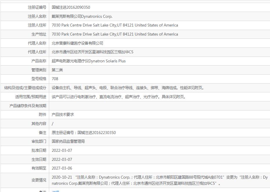Select the 审批部门 label
The width and height of the screenshot is (270, 192).
click(39, 142)
